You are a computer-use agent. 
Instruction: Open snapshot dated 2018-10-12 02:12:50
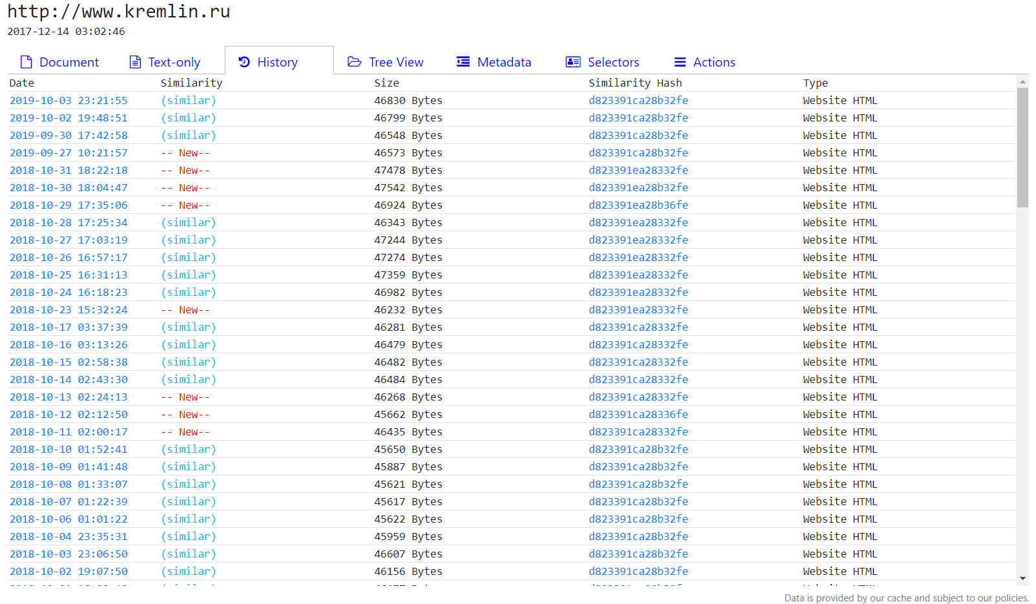(68, 415)
